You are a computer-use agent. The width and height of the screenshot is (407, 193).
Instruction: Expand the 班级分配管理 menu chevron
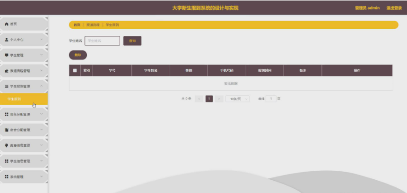click(x=42, y=114)
